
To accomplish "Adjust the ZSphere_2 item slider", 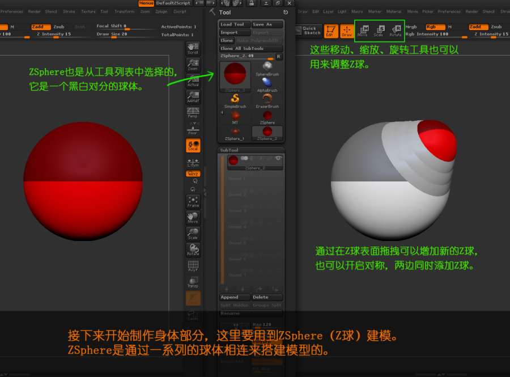I will click(x=247, y=56).
